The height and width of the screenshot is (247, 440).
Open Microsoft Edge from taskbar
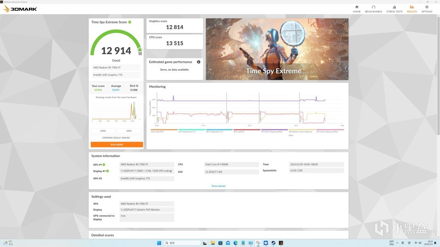pos(236,243)
